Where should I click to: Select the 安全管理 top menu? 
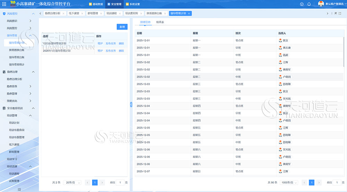115,4
